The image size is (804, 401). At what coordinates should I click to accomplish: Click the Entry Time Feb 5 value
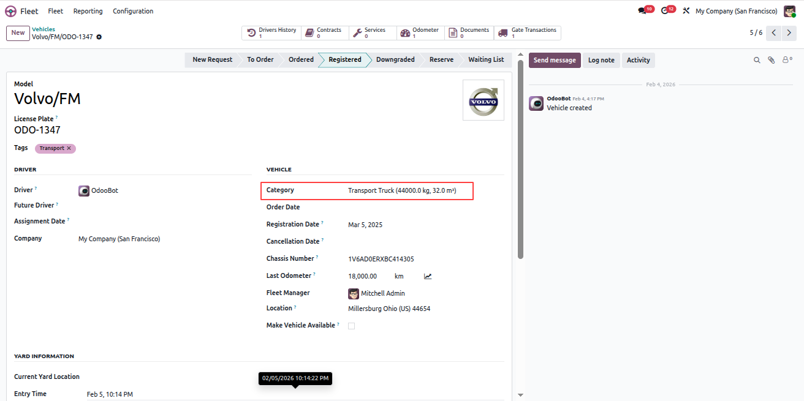(110, 394)
